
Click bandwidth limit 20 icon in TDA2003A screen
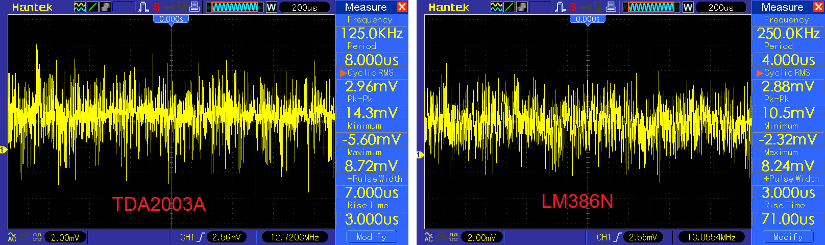tap(25, 237)
